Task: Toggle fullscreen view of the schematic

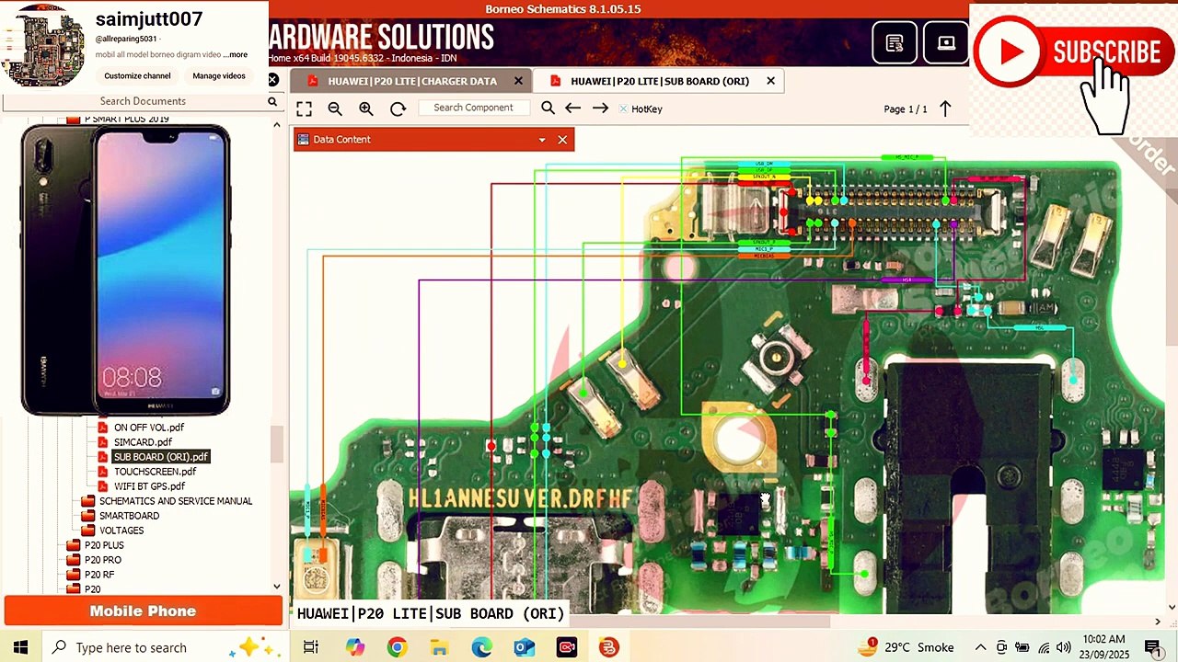Action: click(304, 108)
